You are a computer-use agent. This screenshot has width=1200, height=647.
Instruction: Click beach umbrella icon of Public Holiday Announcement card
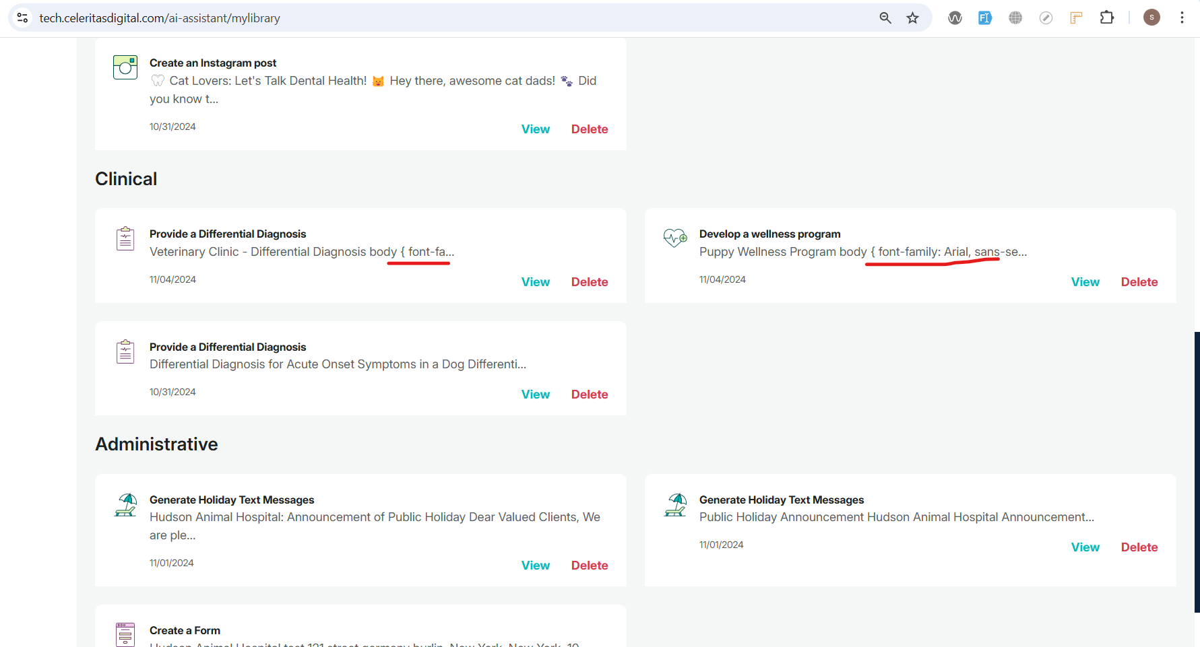[675, 505]
